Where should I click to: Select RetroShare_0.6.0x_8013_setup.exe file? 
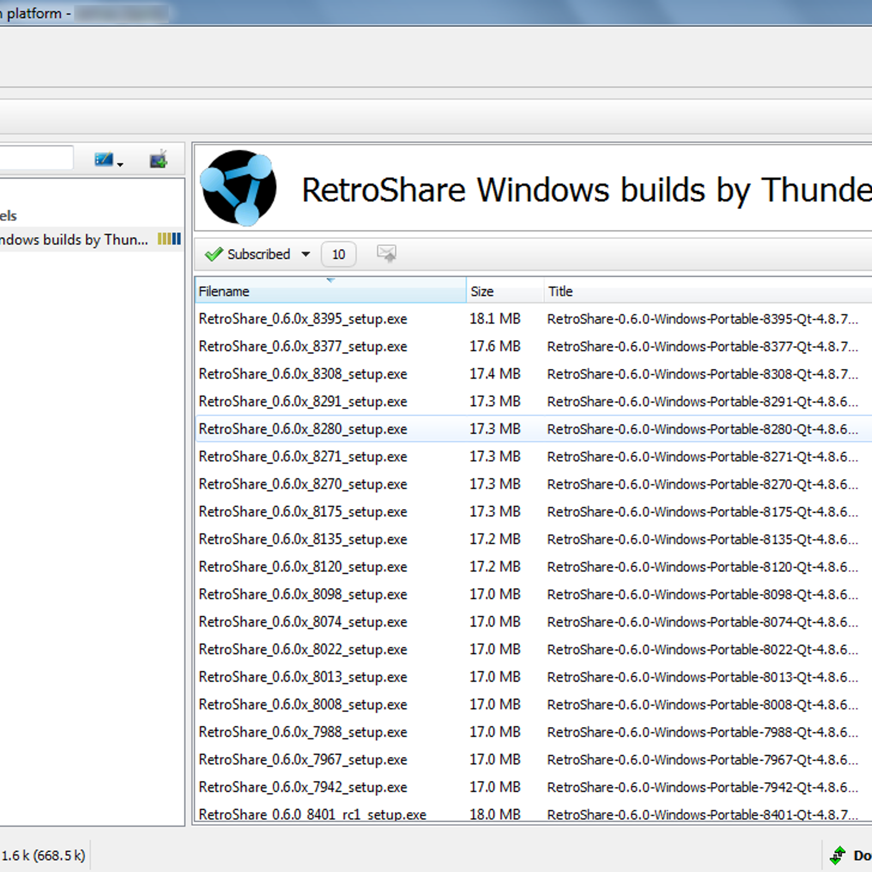(303, 677)
